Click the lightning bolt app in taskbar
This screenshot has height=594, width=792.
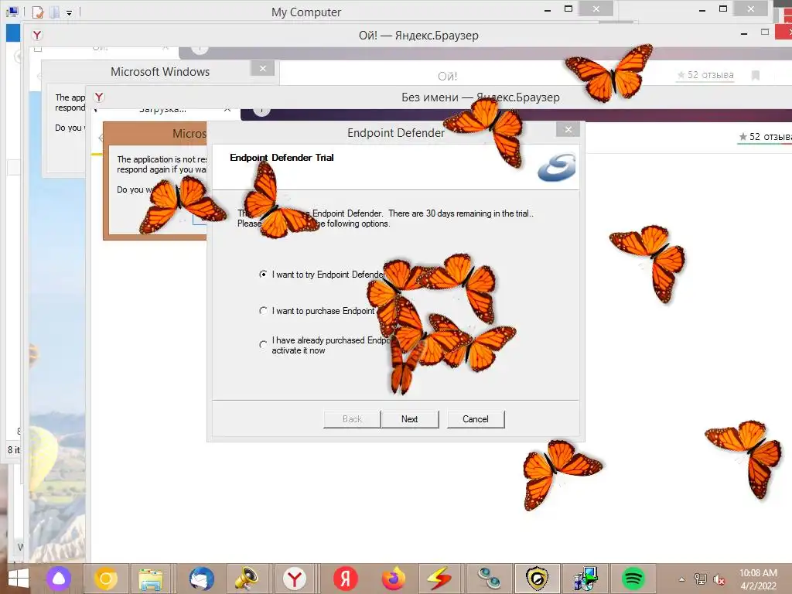(x=439, y=579)
